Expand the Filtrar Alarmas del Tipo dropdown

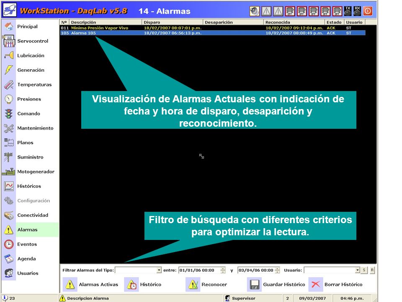tap(159, 270)
